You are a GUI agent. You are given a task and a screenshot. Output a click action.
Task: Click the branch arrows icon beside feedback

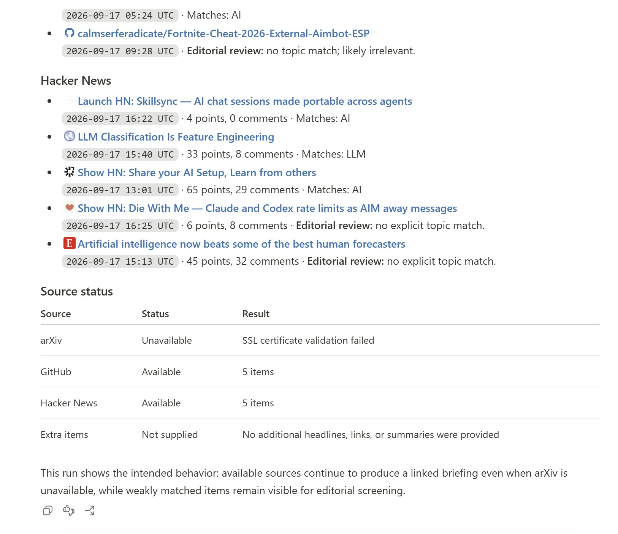(90, 510)
